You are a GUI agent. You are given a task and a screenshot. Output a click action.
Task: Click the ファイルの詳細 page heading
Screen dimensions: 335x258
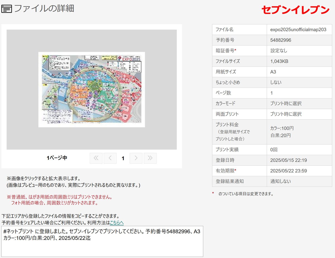(44, 8)
